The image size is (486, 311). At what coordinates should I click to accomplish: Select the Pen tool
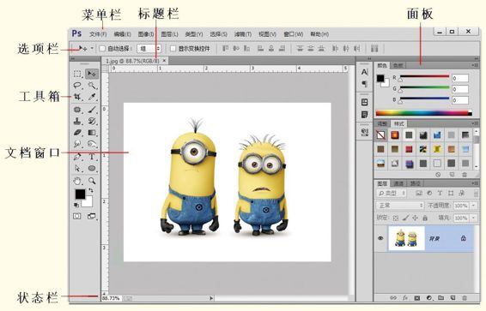pos(77,157)
